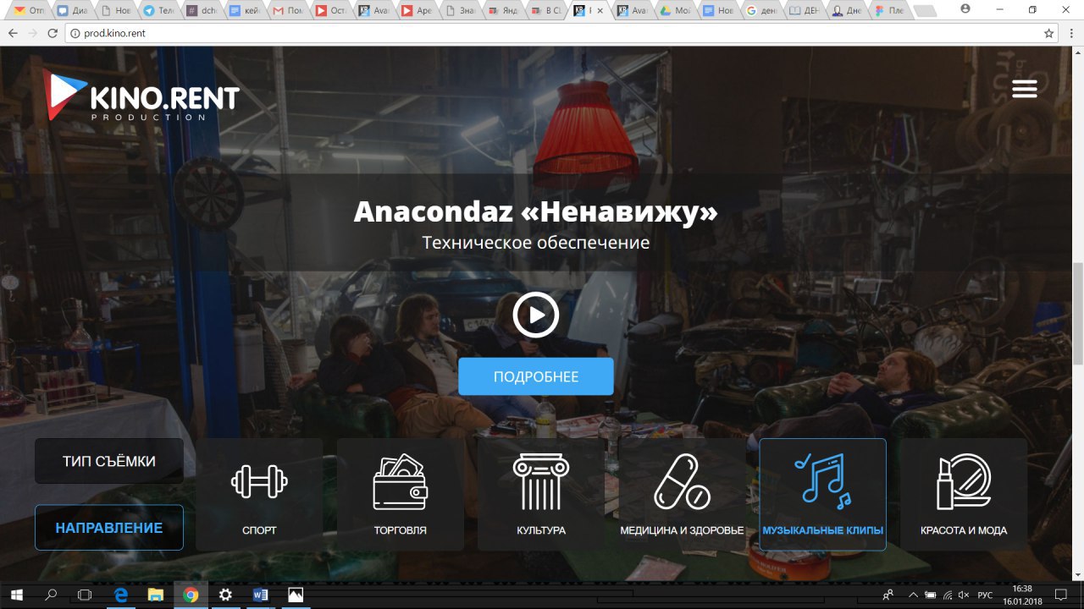Viewport: 1084px width, 609px height.
Task: Open the People icon in the taskbar
Action: [x=888, y=595]
